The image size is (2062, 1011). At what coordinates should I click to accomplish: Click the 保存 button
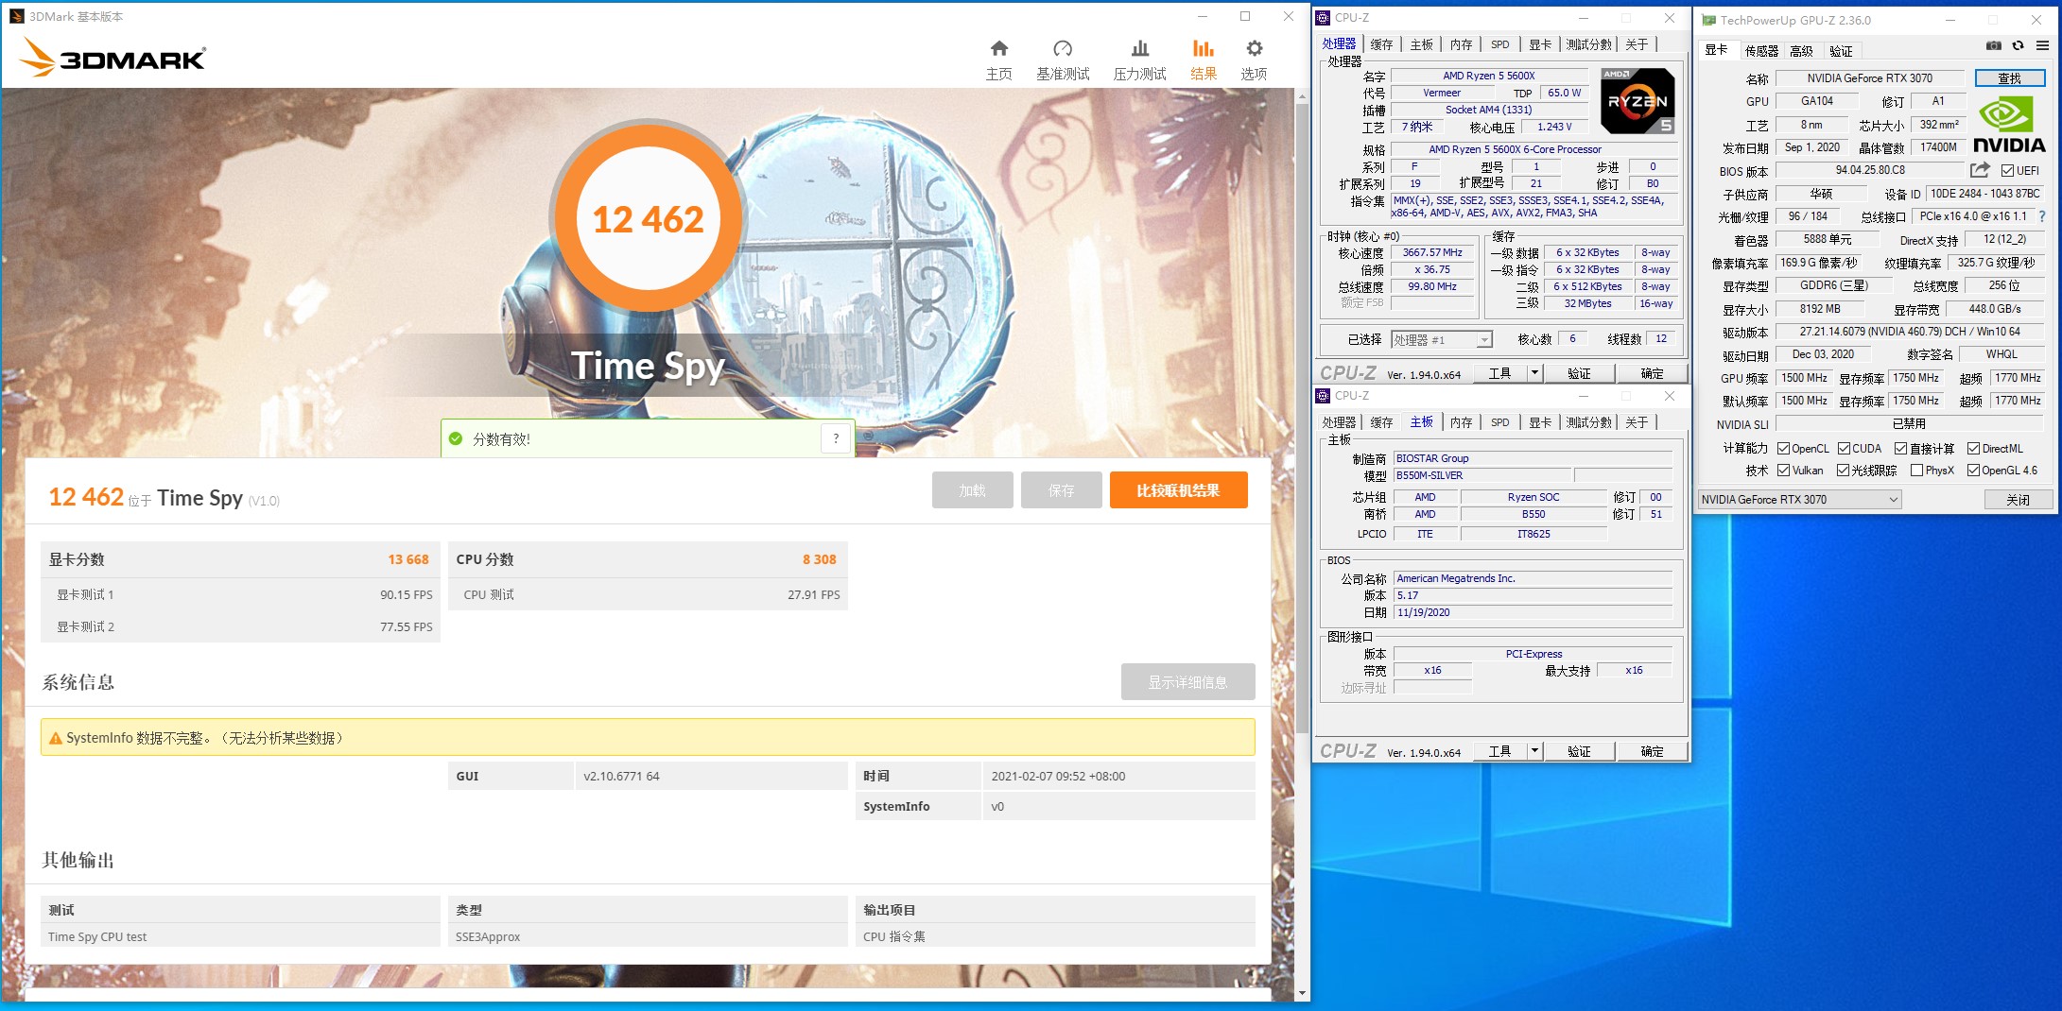[x=1061, y=490]
